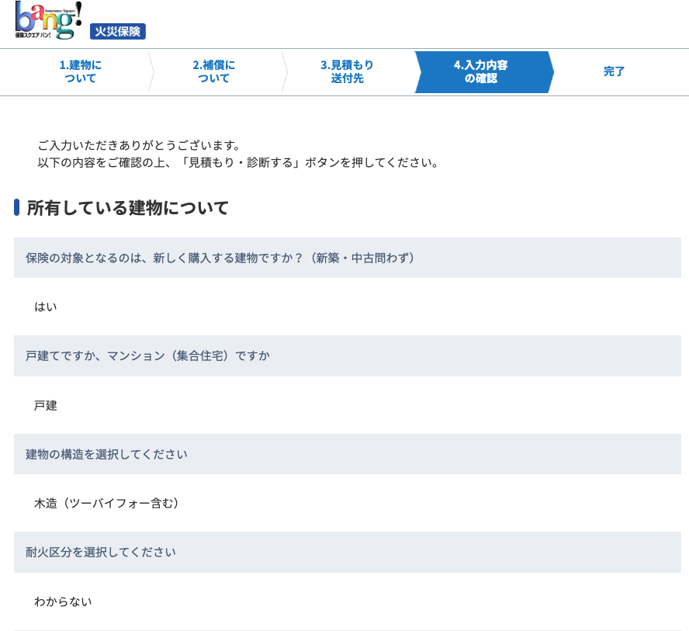689x631 pixels.
Task: Click the blue marker beside 所有している建物について
Action: 16,207
